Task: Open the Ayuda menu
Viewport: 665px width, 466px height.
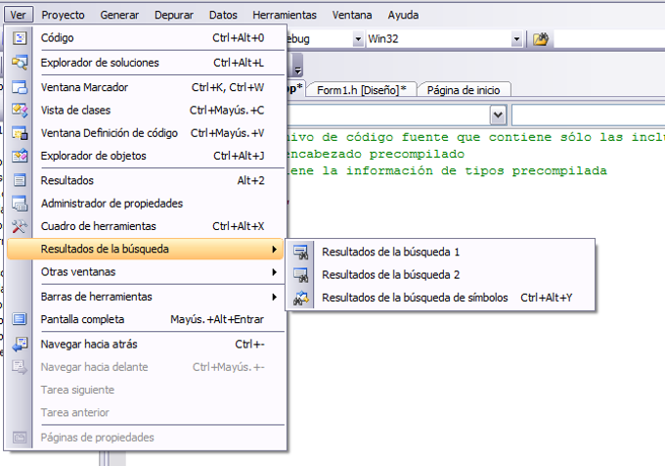Action: (403, 15)
